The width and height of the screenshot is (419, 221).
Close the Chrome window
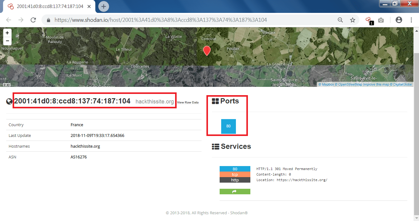[x=409, y=3]
